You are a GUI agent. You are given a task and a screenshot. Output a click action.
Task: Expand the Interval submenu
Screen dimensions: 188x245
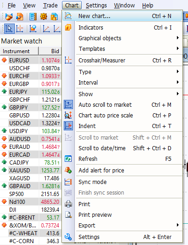coord(123,82)
